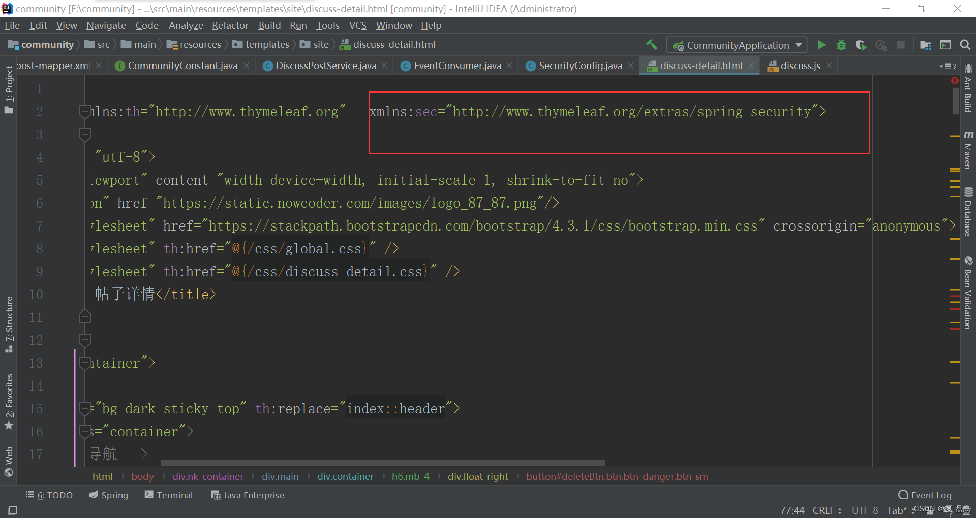Click UTF-8 encoding in the status bar
This screenshot has width=976, height=518.
pos(865,510)
